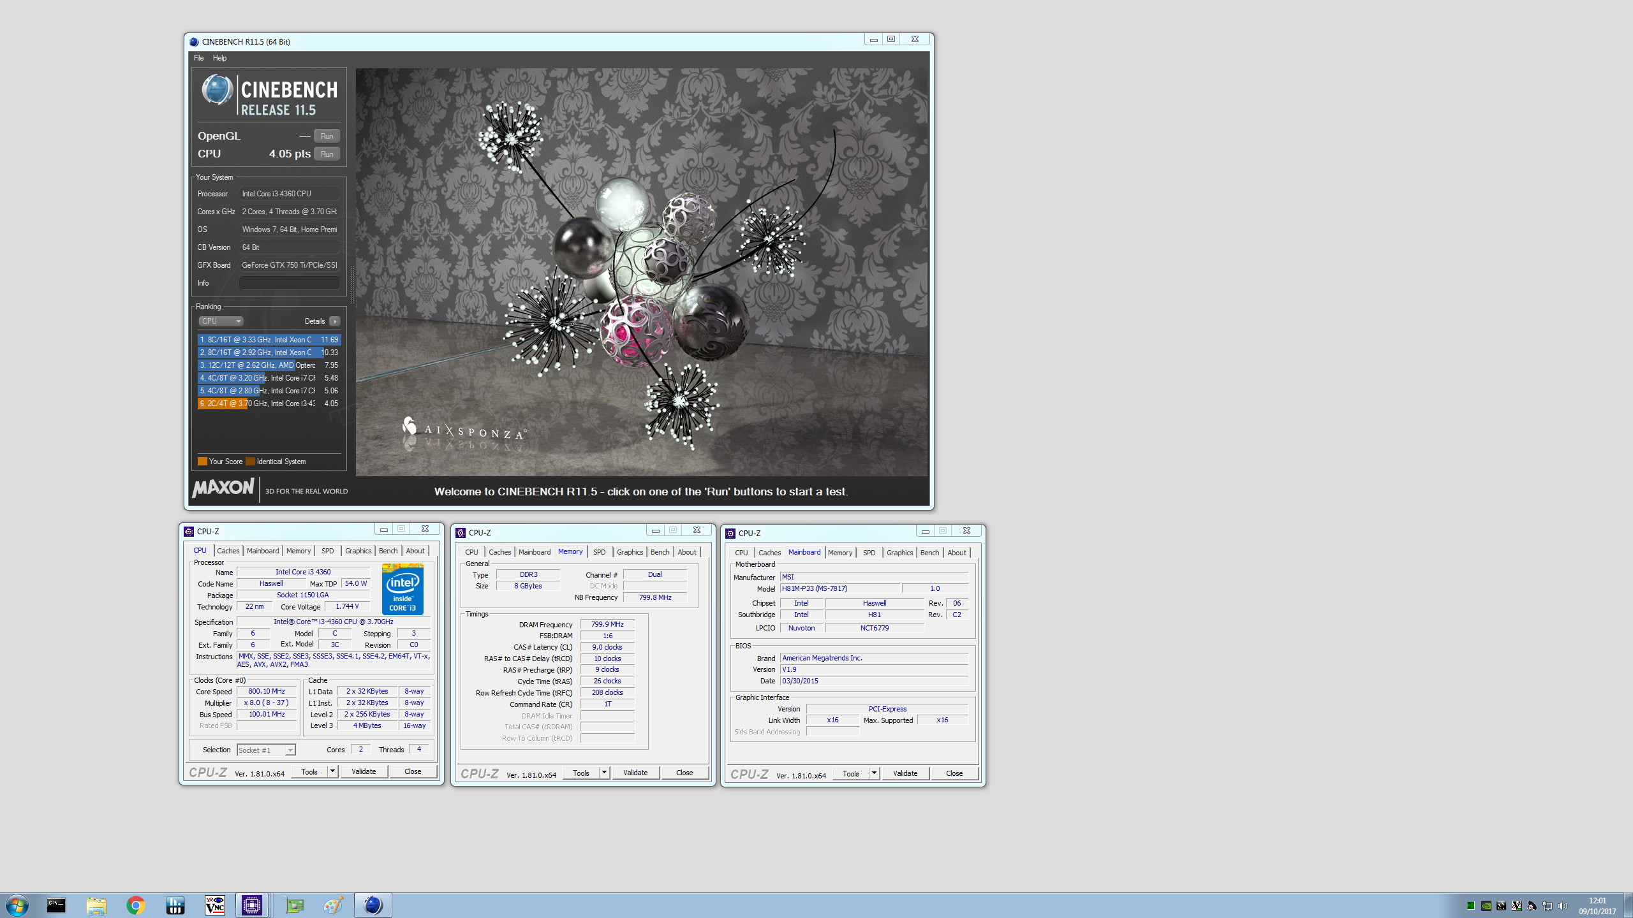Launch Command Prompt from the taskbar

click(56, 905)
